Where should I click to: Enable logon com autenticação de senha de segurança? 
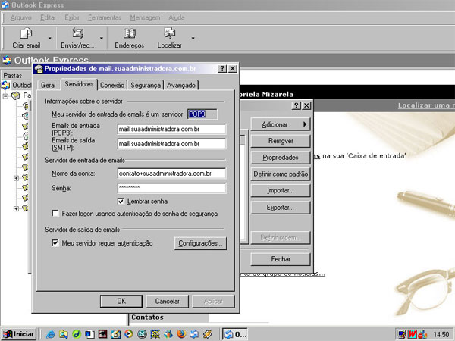pyautogui.click(x=55, y=214)
